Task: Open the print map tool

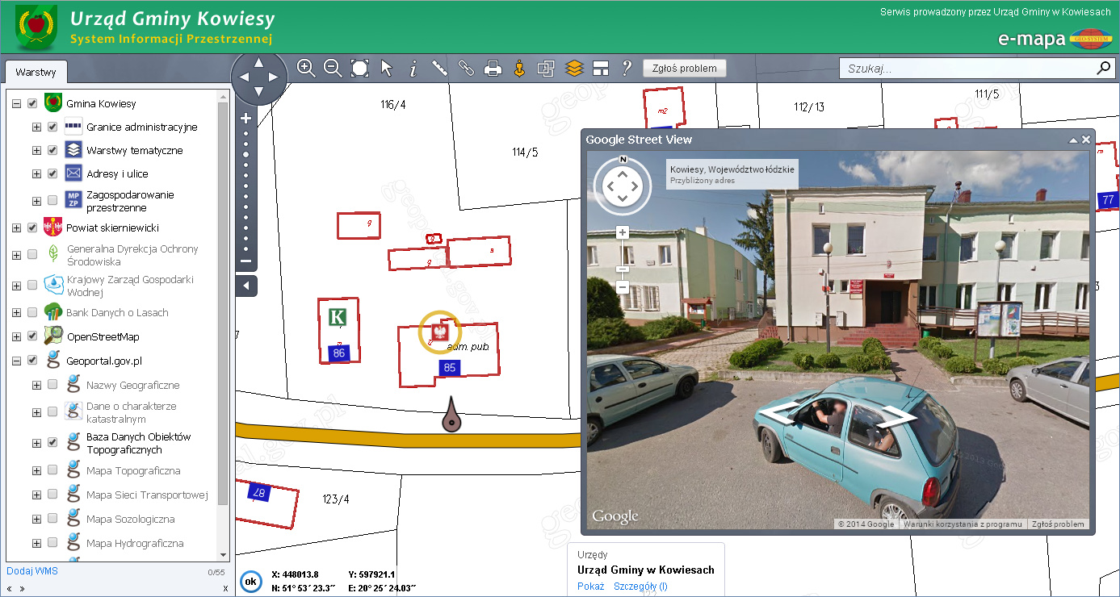Action: [x=493, y=69]
